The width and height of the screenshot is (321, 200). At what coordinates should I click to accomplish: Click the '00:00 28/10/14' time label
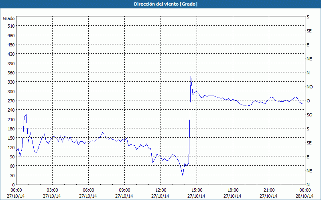point(305,193)
